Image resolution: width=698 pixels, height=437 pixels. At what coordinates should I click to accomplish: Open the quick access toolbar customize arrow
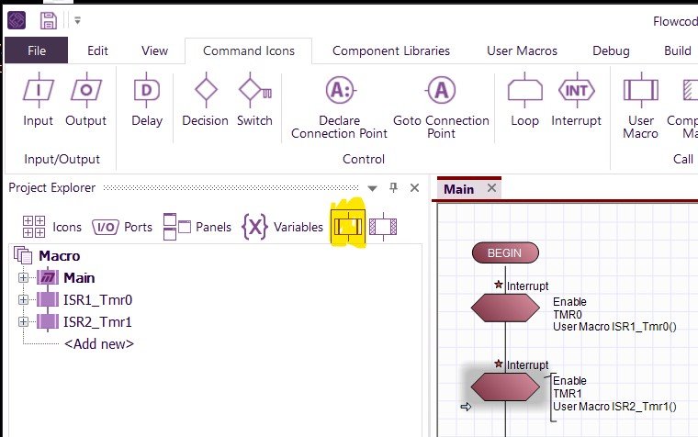[77, 20]
